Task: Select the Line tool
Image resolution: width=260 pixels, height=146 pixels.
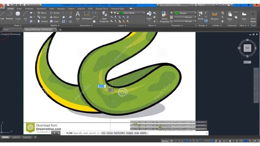Action: (2, 15)
